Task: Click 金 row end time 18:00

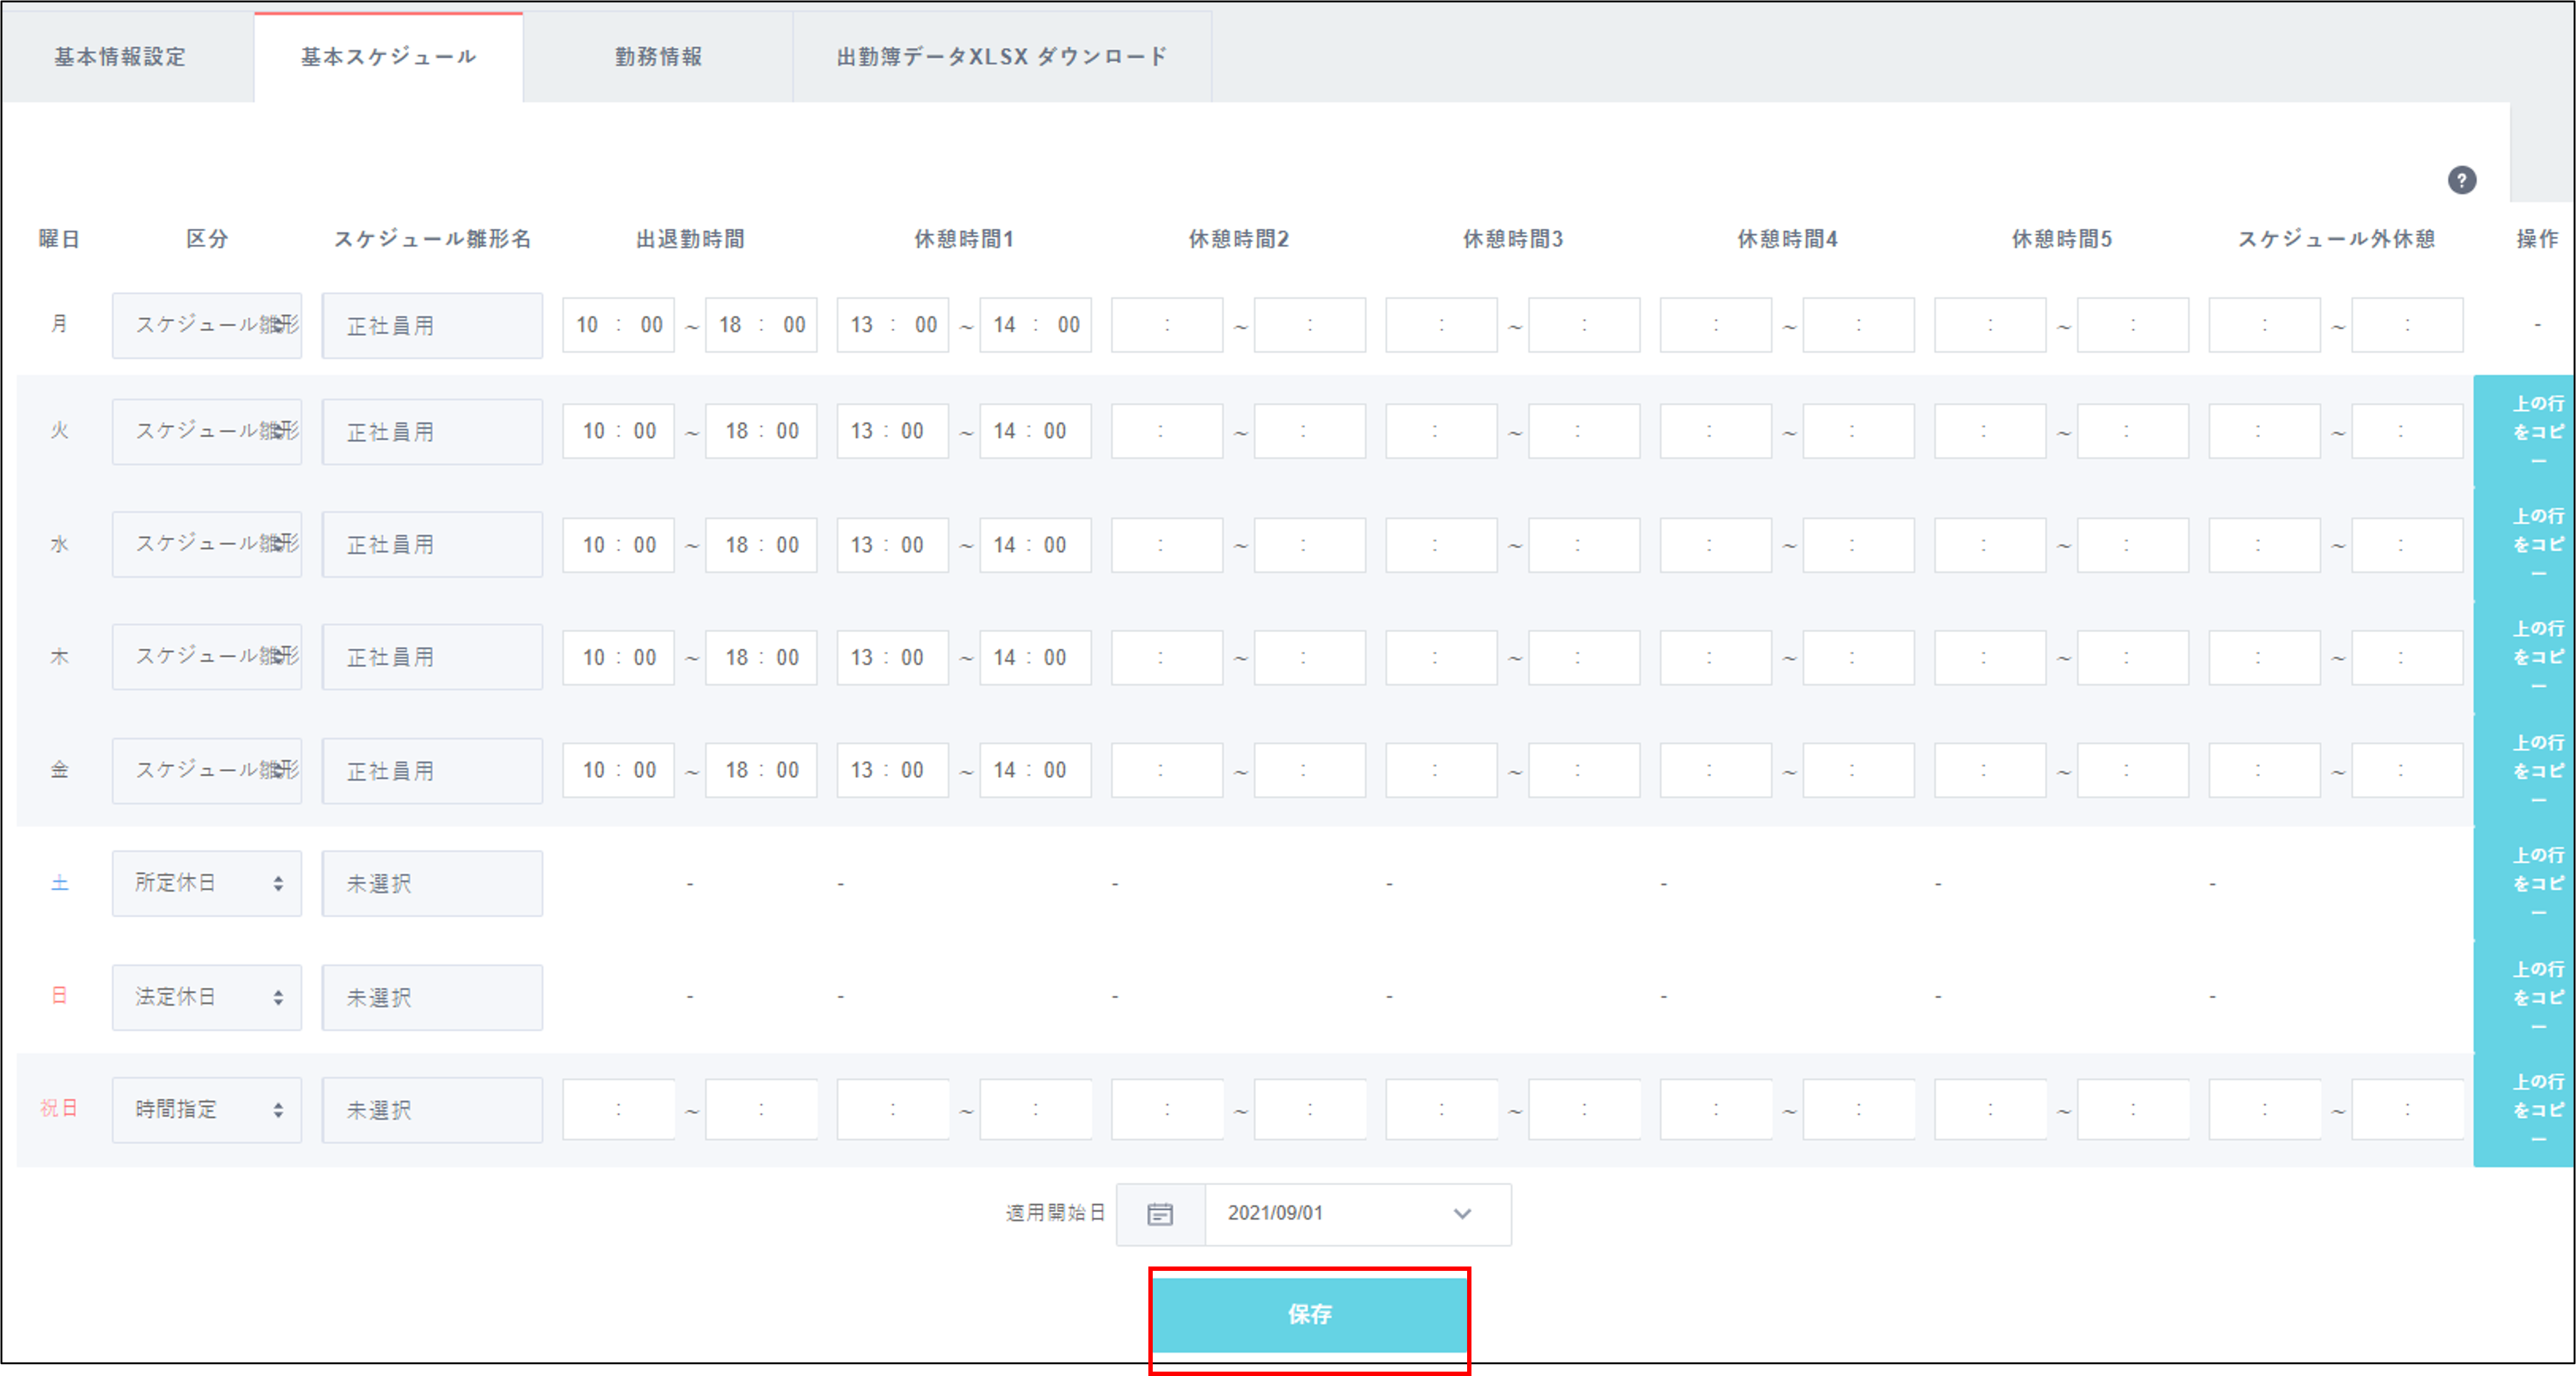Action: [x=761, y=770]
